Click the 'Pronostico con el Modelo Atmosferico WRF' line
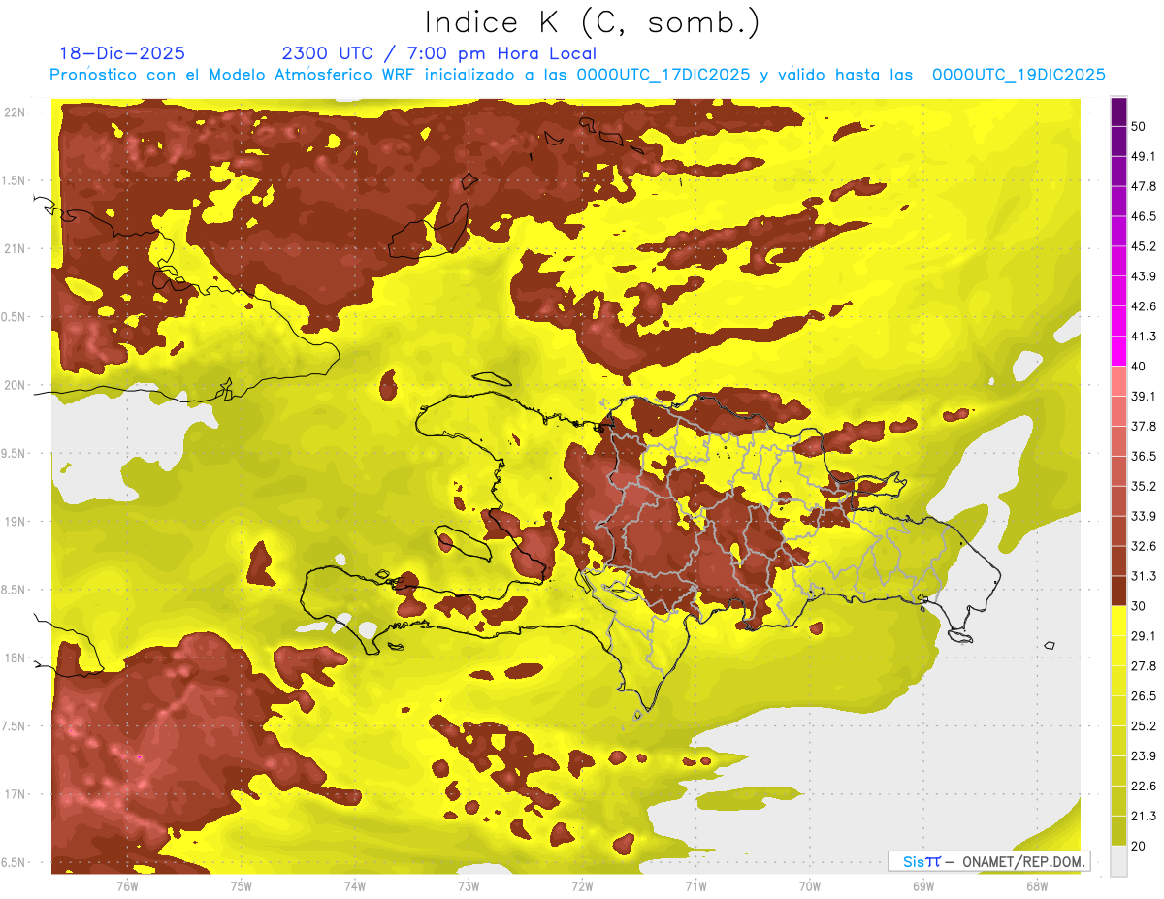1164x899 pixels. [577, 75]
